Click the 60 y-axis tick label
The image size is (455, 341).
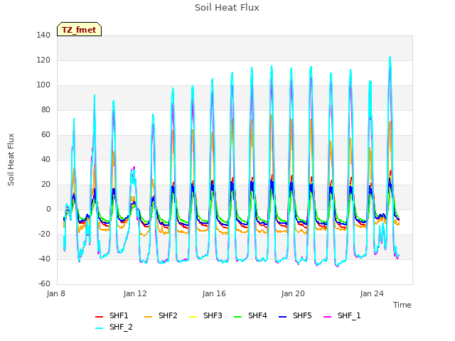pos(45,134)
